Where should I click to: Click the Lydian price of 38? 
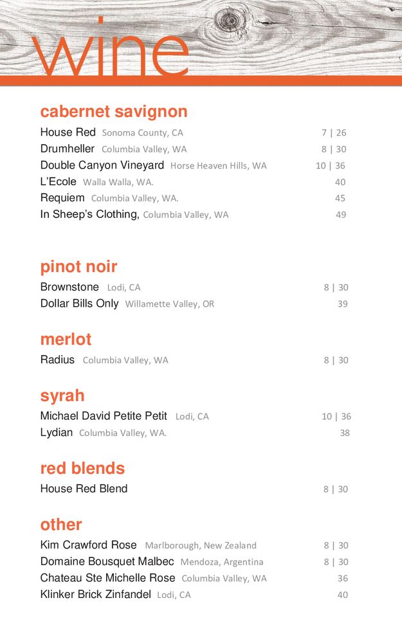[345, 433]
